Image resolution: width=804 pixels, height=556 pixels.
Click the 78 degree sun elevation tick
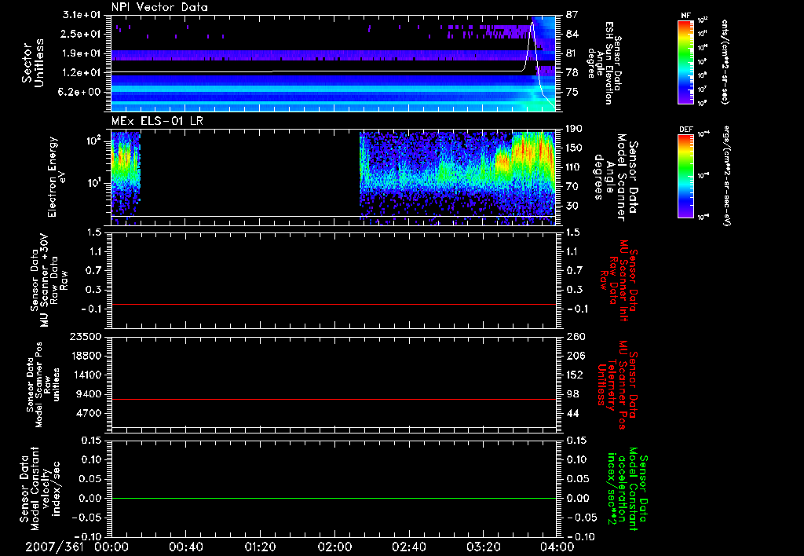click(x=572, y=73)
